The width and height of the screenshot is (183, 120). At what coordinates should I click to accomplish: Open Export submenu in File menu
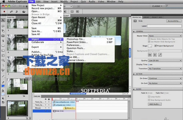point(46,47)
